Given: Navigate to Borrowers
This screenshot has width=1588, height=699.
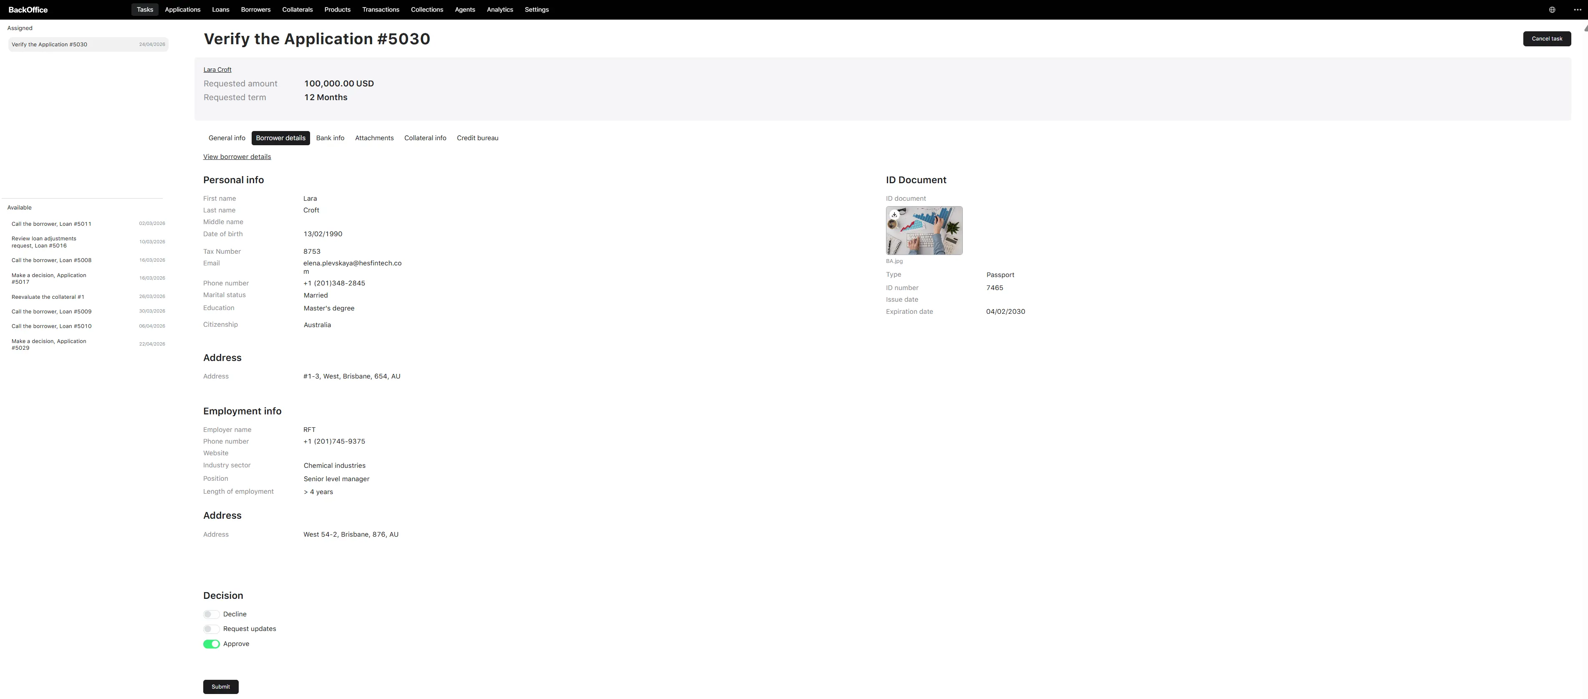Looking at the screenshot, I should pos(256,10).
